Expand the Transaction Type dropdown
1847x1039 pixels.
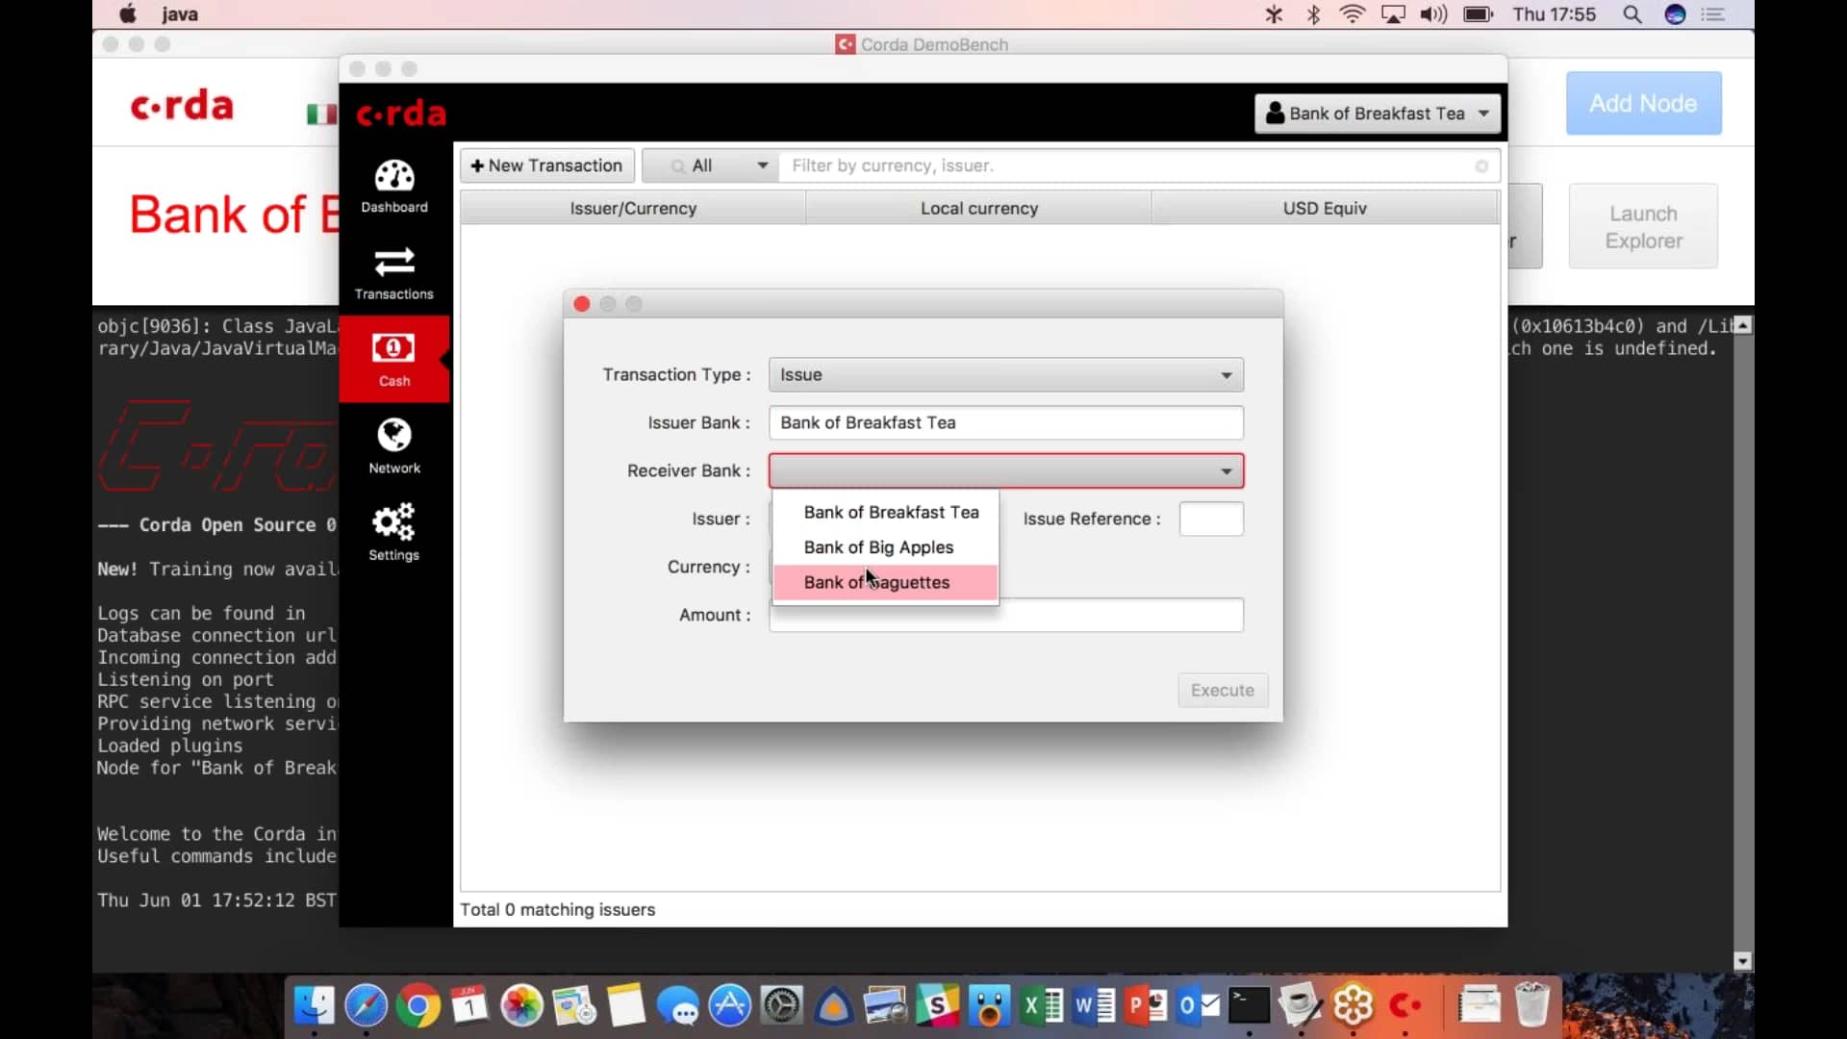click(x=1005, y=375)
